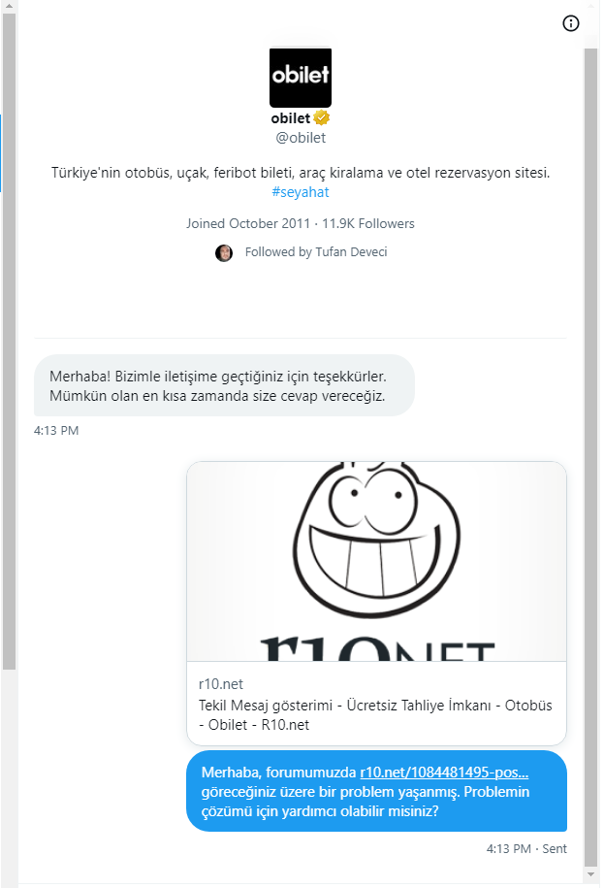The height and width of the screenshot is (888, 604).
Task: Open the #seyahat hashtag
Action: coord(301,192)
